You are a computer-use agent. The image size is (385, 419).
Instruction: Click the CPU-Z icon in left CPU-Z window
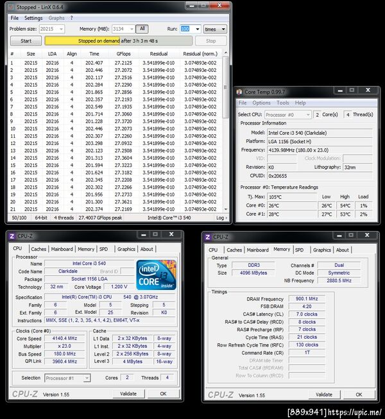click(12, 236)
